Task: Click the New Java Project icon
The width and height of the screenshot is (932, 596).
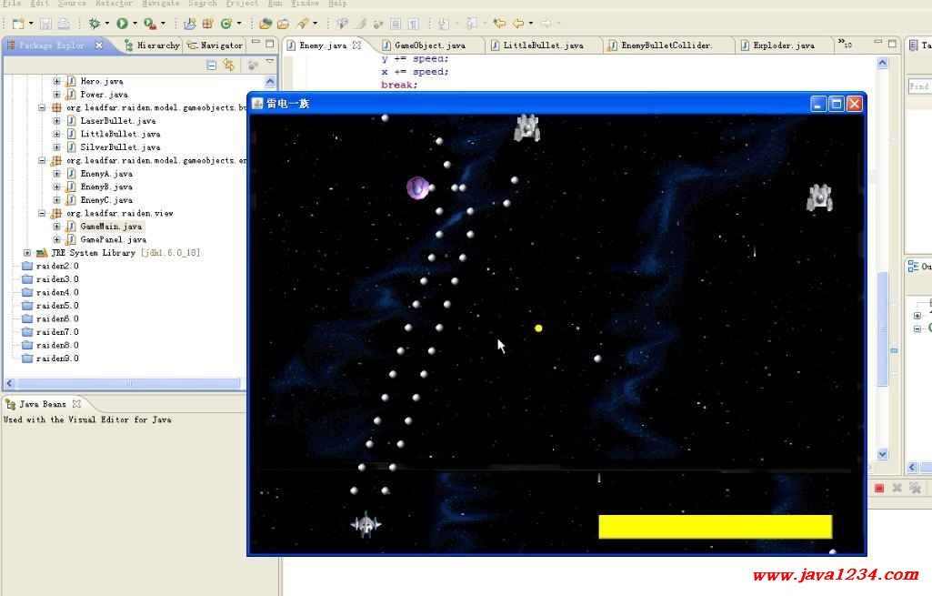Action: pos(190,24)
